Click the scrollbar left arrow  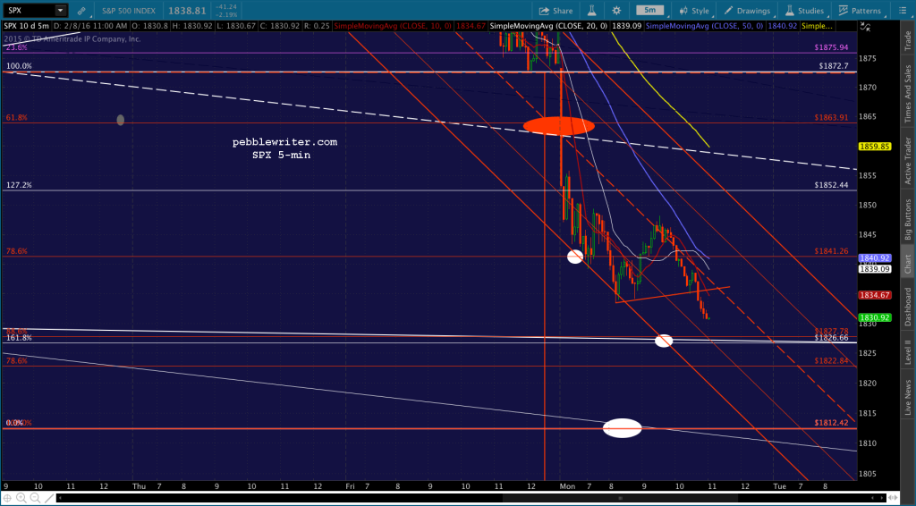point(60,499)
